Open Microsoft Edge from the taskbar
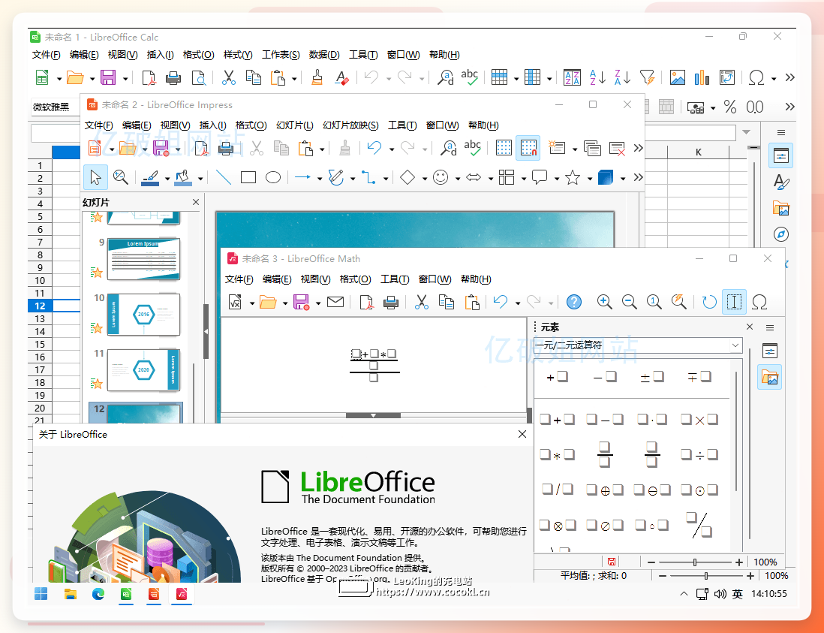Screen dimensions: 824x633 pyautogui.click(x=98, y=594)
